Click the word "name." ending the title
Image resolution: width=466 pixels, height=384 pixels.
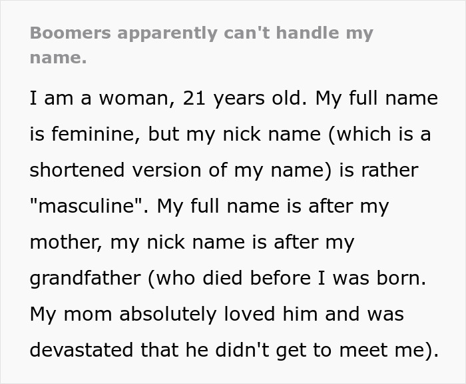[59, 57]
